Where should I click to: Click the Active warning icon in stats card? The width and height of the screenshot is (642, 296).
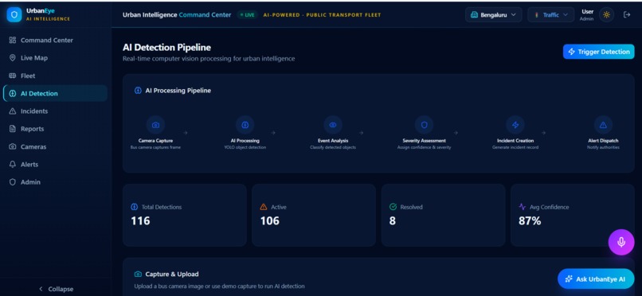[264, 207]
